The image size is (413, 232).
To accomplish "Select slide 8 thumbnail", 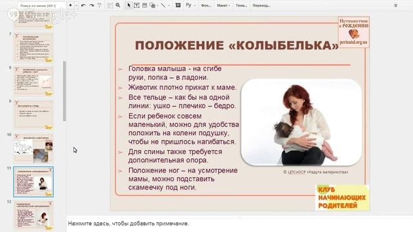I will [x=34, y=81].
